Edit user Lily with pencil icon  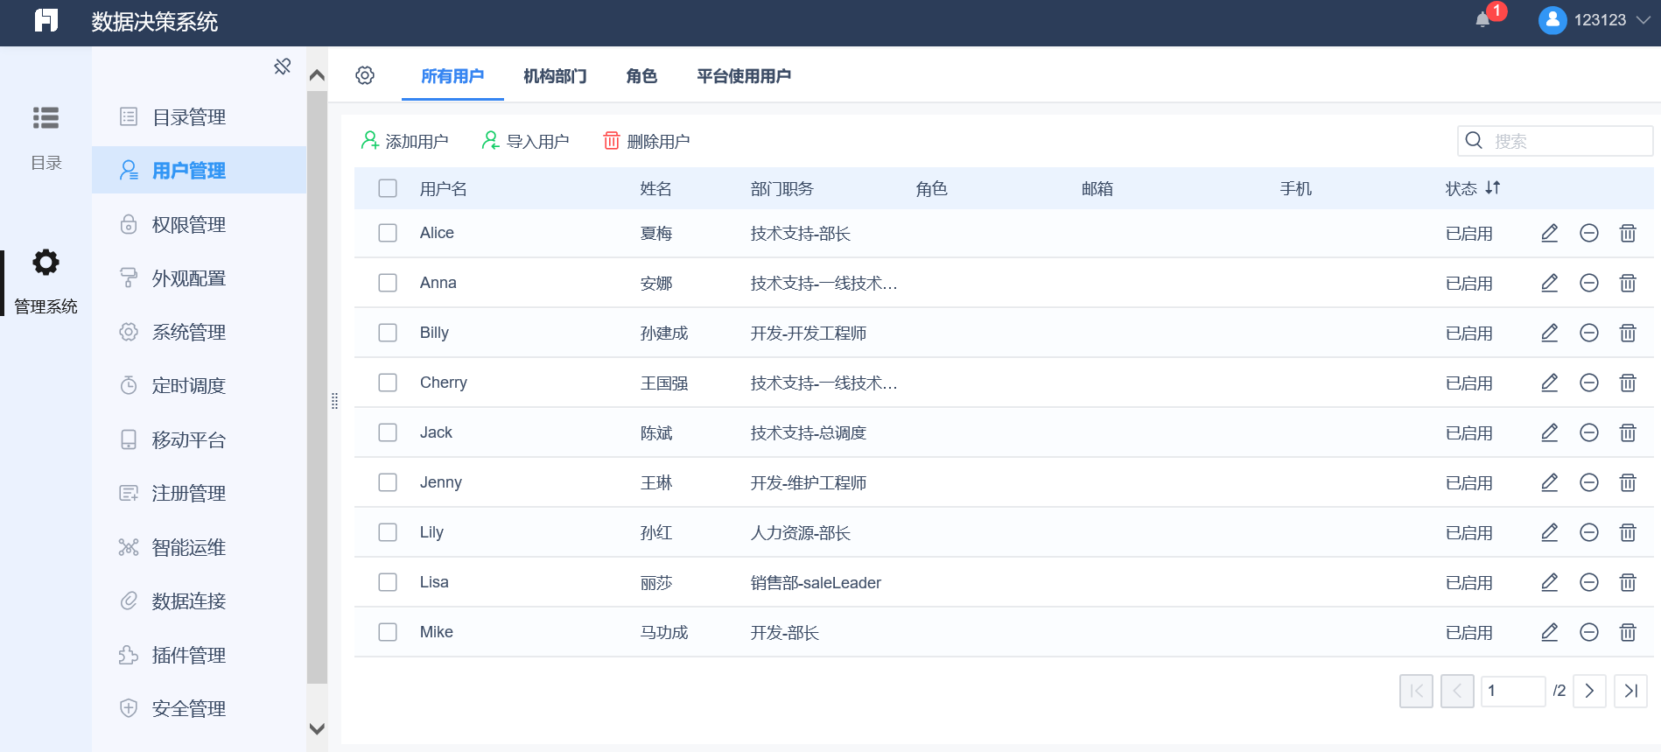tap(1549, 532)
